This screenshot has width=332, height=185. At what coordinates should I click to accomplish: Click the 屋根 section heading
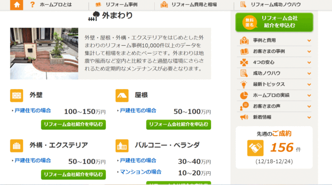click(x=141, y=95)
